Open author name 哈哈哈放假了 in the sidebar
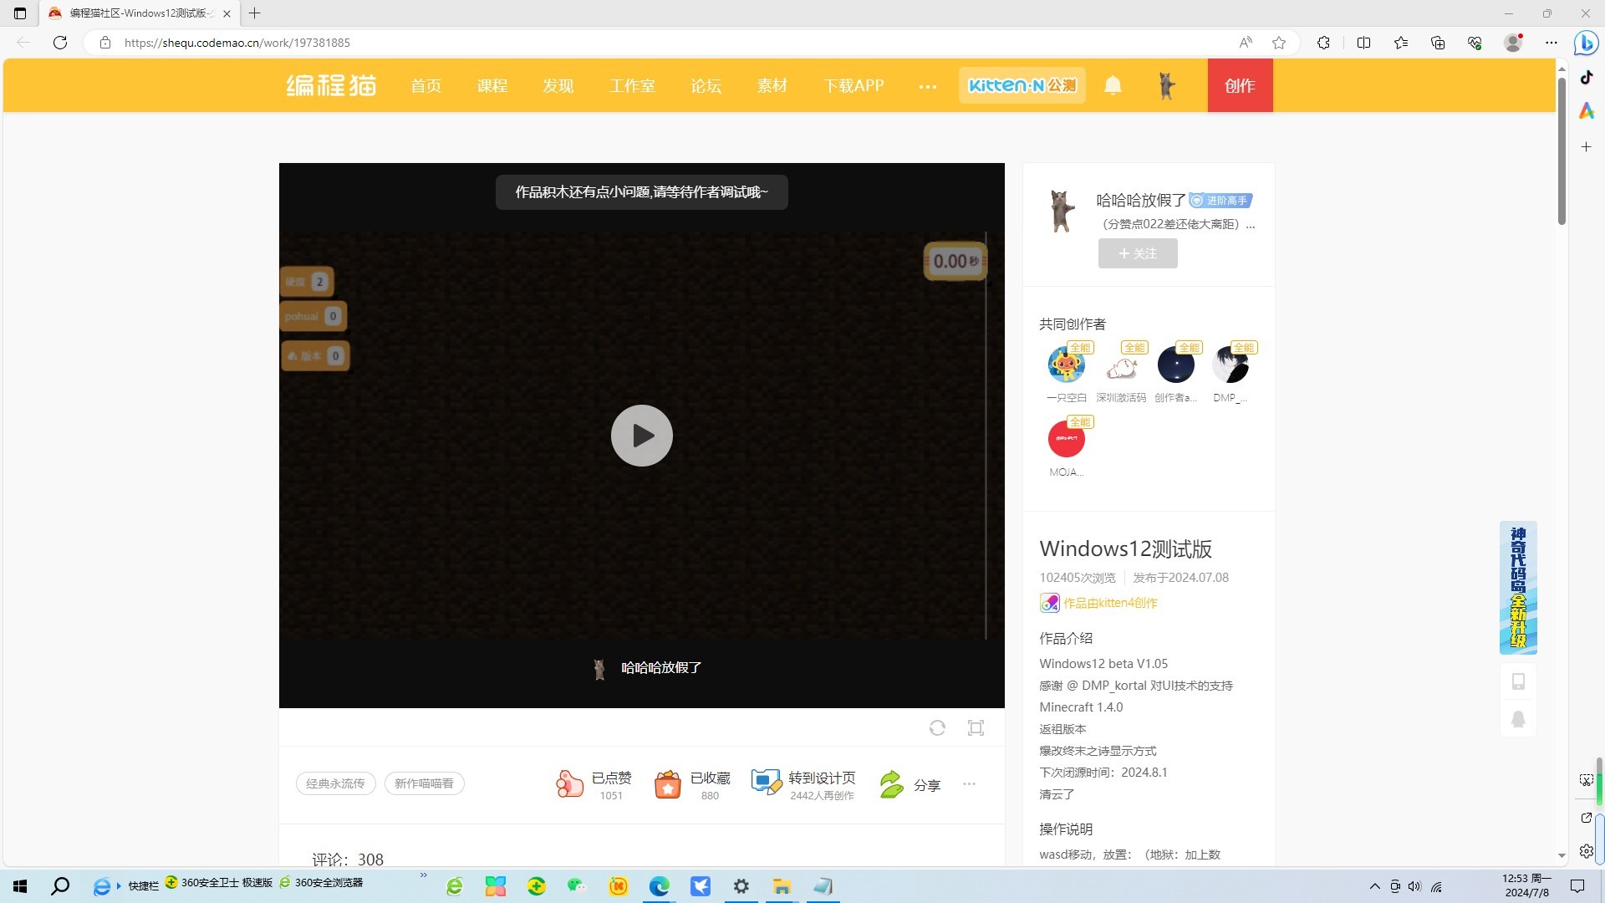Image resolution: width=1605 pixels, height=903 pixels. tap(1141, 200)
